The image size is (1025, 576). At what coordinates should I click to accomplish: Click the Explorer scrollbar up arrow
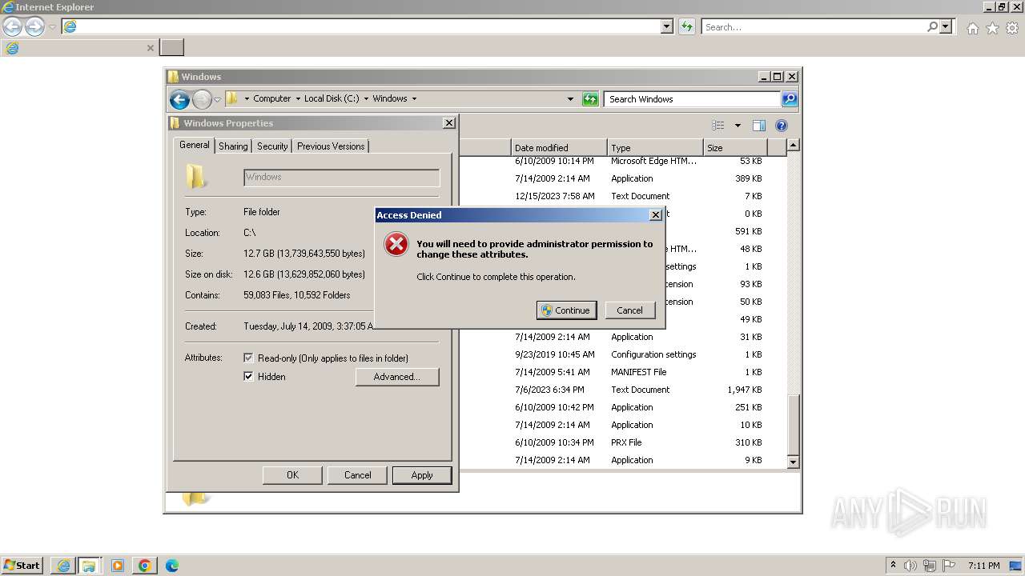[793, 145]
